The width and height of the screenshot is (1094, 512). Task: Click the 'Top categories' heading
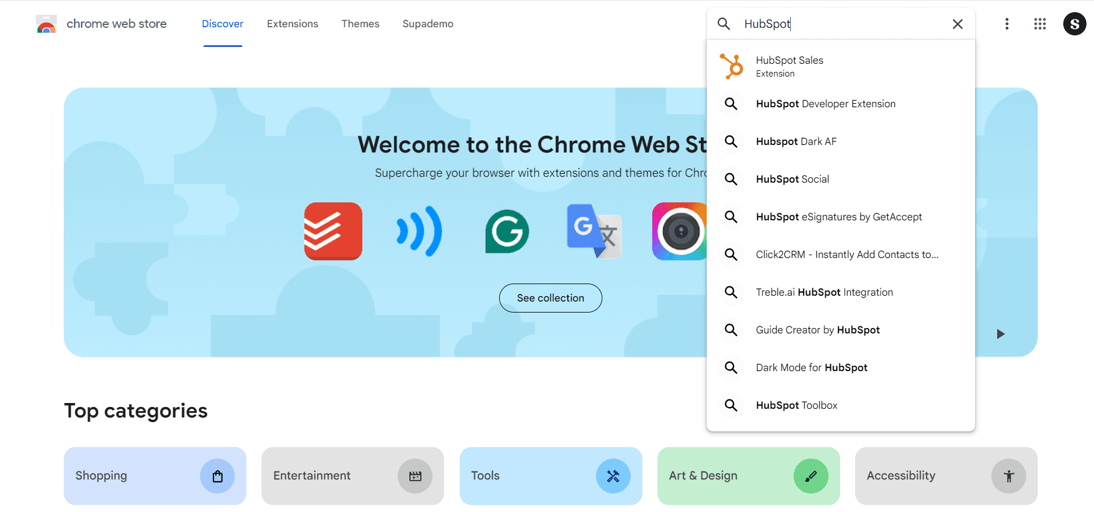click(136, 411)
